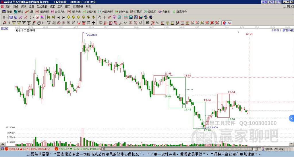This screenshot has height=157, width=294.
Task: Click the 节 solar-term icon
Action: click(x=114, y=17)
